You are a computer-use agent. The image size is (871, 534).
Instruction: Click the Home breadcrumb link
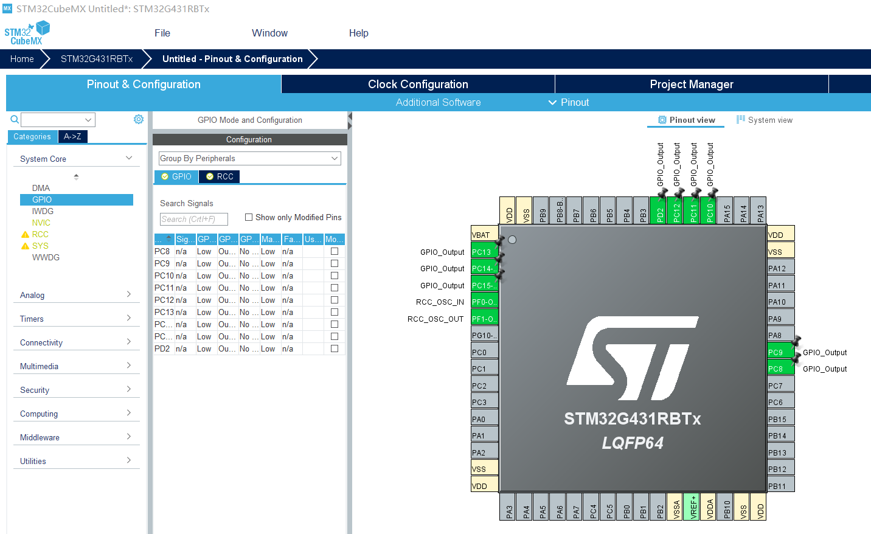pos(22,58)
